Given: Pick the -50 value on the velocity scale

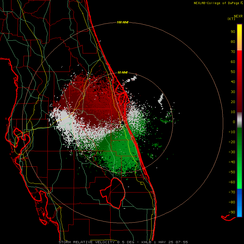Looking at the screenshot, I should (x=232, y=172).
